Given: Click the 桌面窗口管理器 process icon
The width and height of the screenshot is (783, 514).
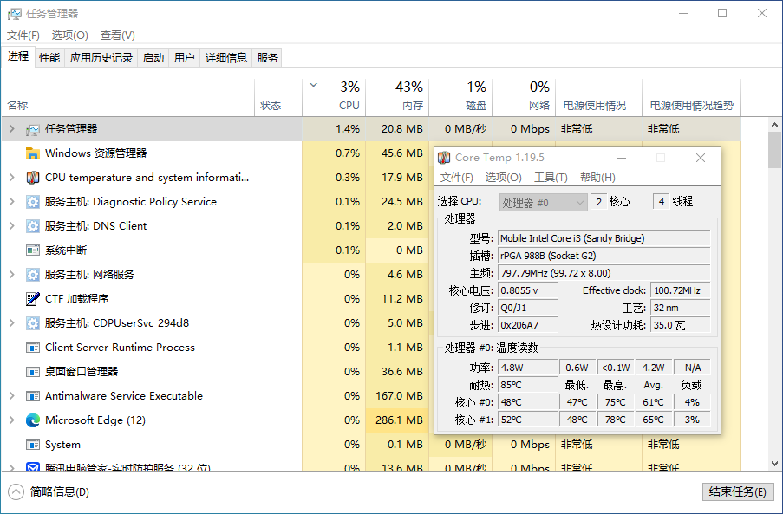Looking at the screenshot, I should click(33, 372).
